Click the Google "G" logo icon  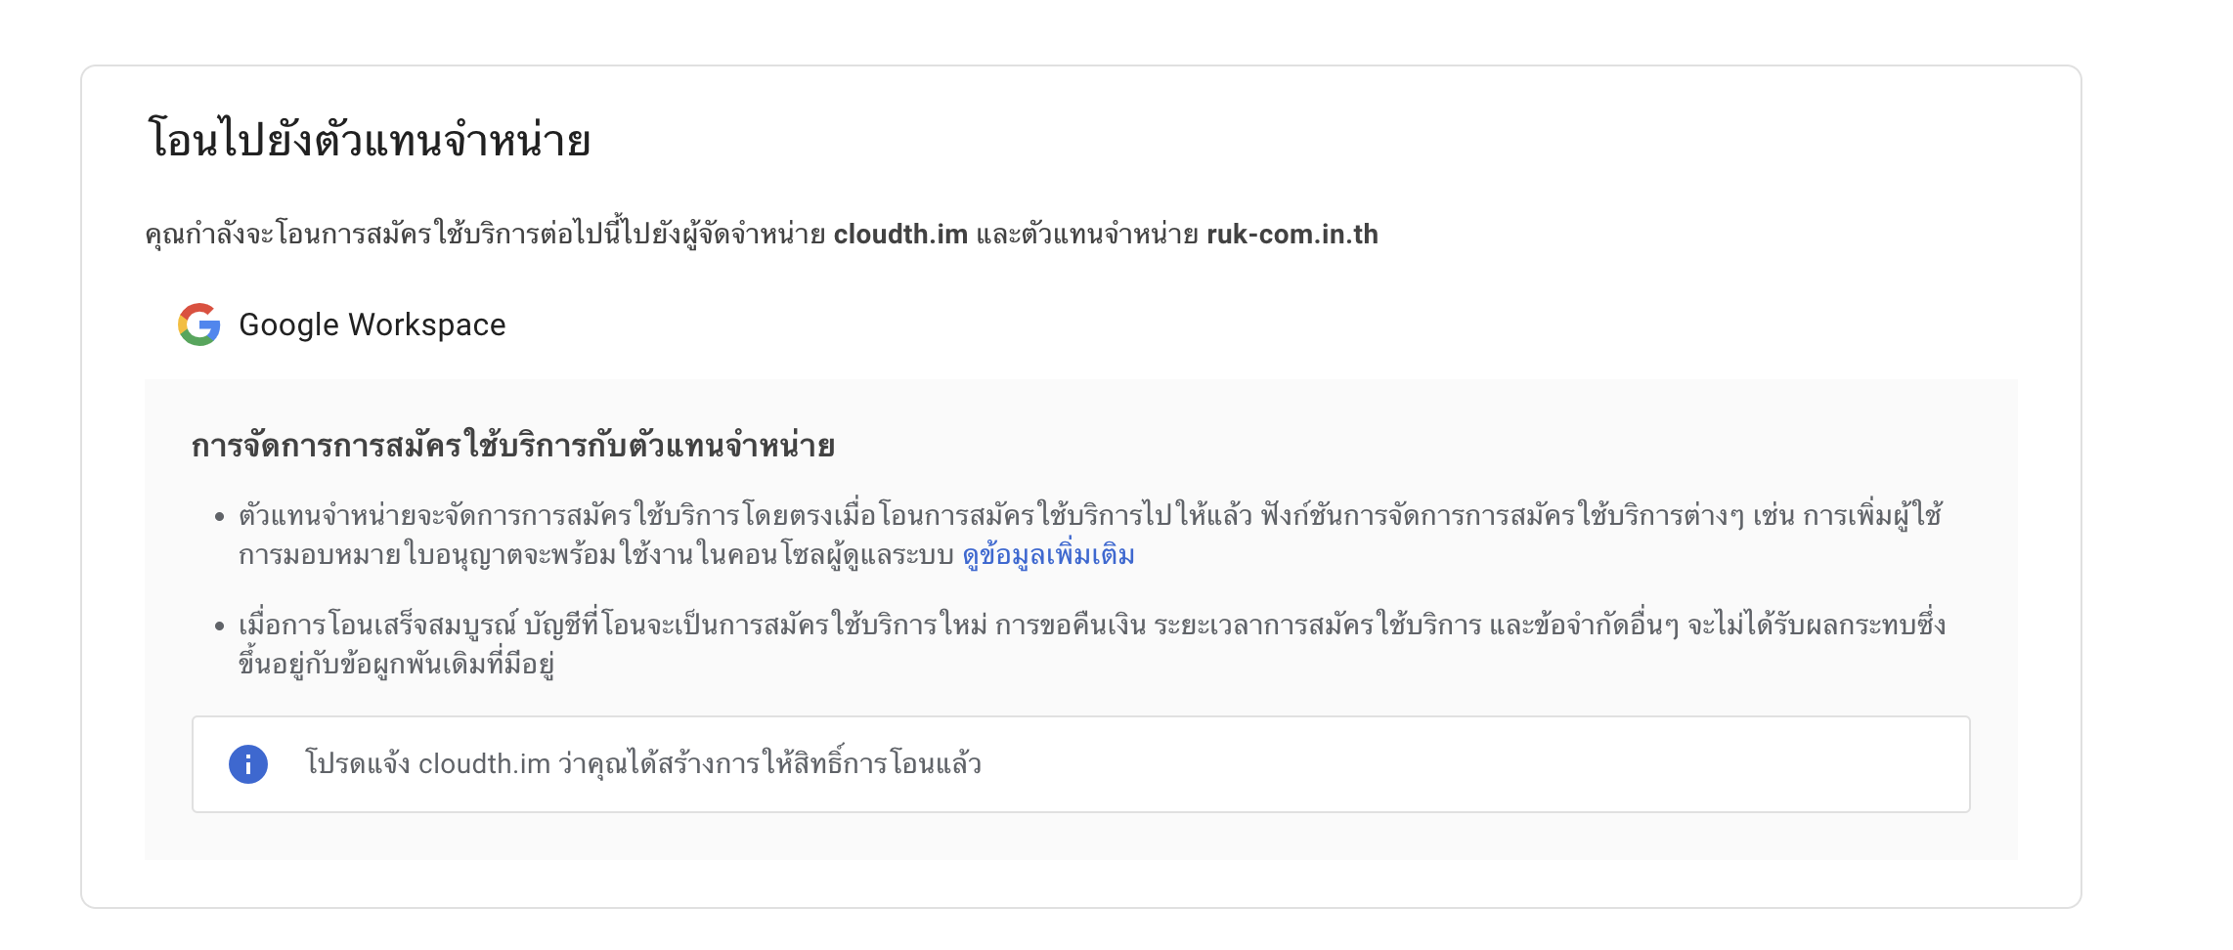(199, 324)
